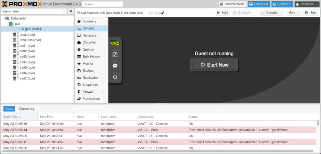Screen dimensions: 321x154
Task: Select error task row May 23 10:25:44
Action: click(x=159, y=130)
